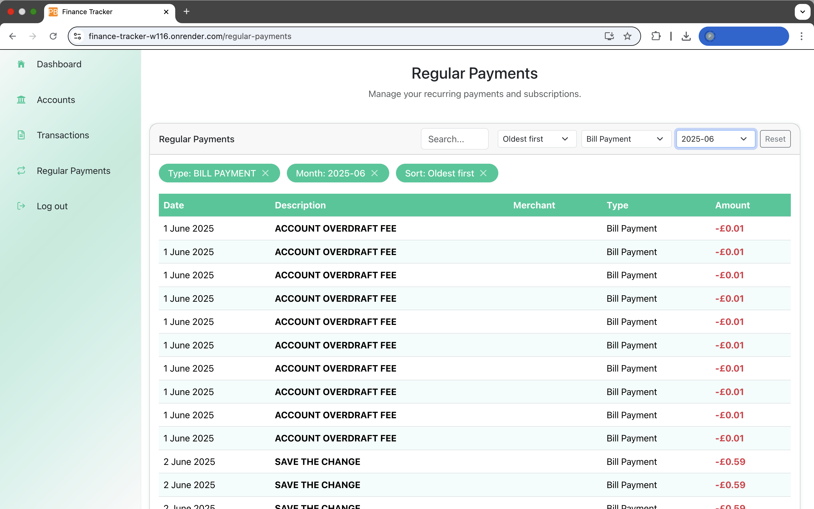The image size is (814, 509).
Task: Click the Dashboard home icon
Action: click(21, 64)
